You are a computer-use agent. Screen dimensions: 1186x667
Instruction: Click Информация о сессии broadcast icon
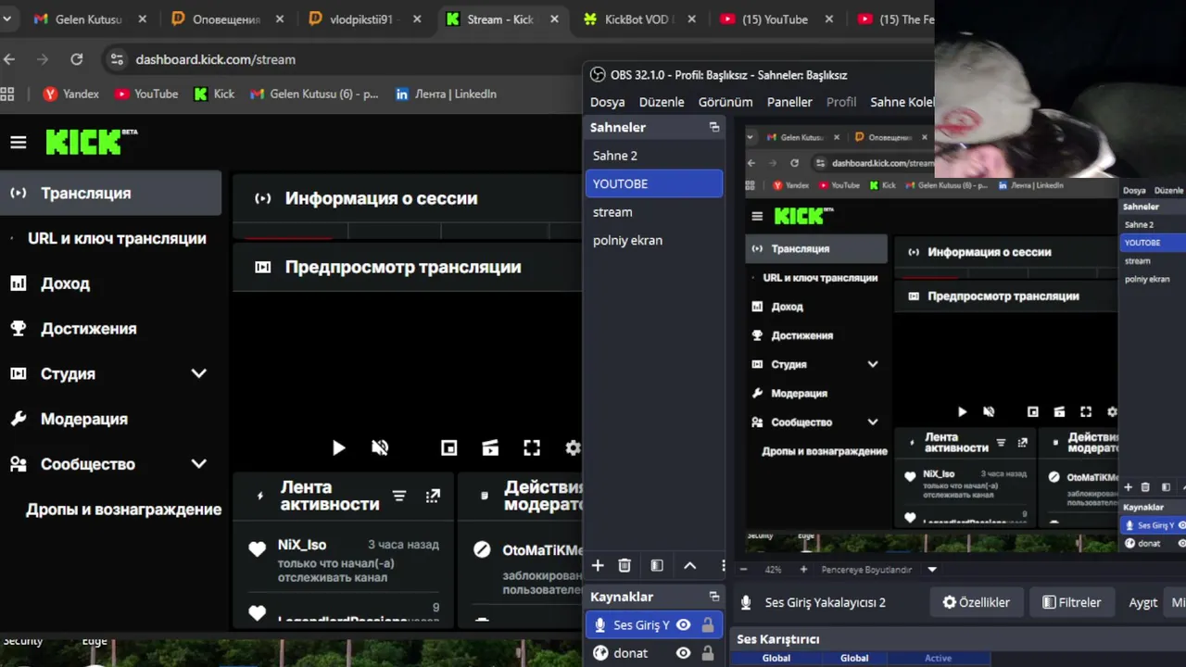point(262,198)
